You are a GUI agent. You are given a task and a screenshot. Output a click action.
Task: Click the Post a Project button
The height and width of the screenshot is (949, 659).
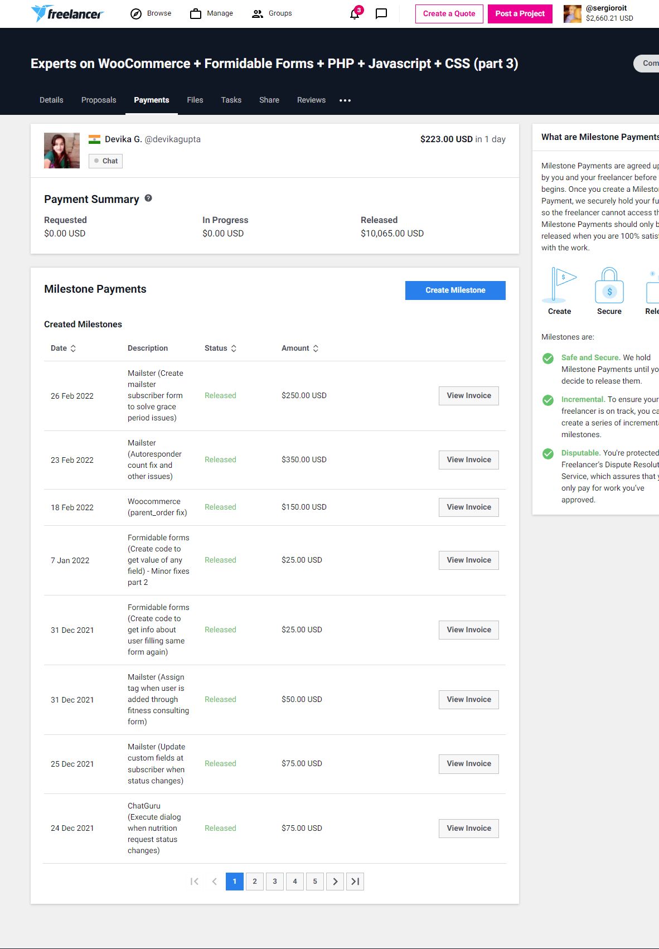[x=520, y=14]
